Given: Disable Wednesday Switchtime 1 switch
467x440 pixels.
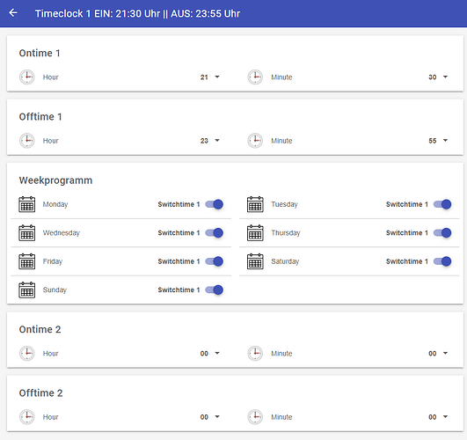Looking at the screenshot, I should (x=215, y=233).
